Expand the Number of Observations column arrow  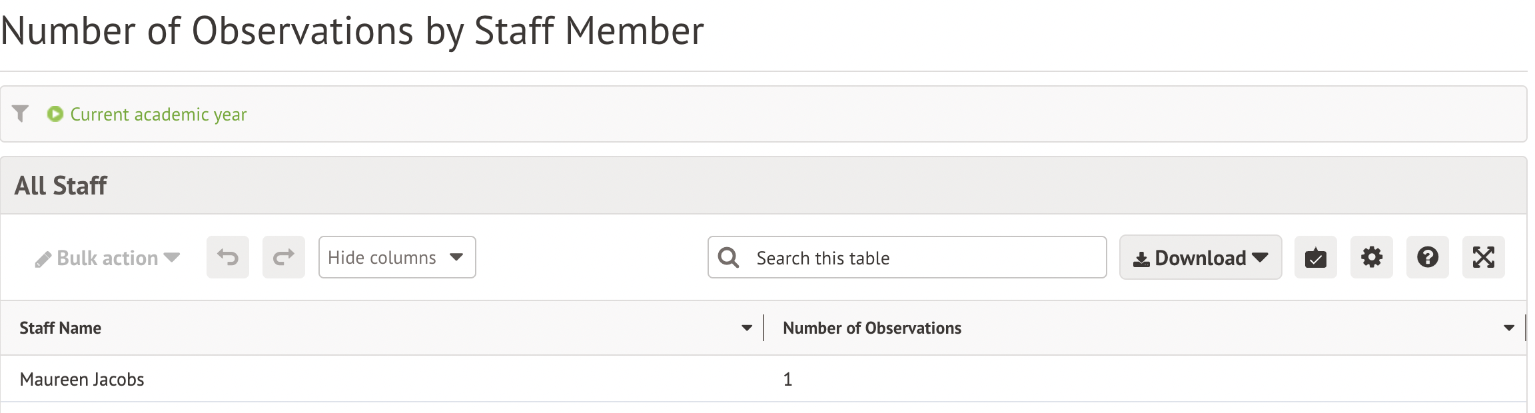[x=1509, y=328]
